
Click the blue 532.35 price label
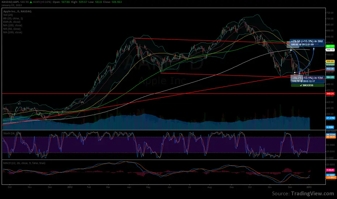point(330,69)
